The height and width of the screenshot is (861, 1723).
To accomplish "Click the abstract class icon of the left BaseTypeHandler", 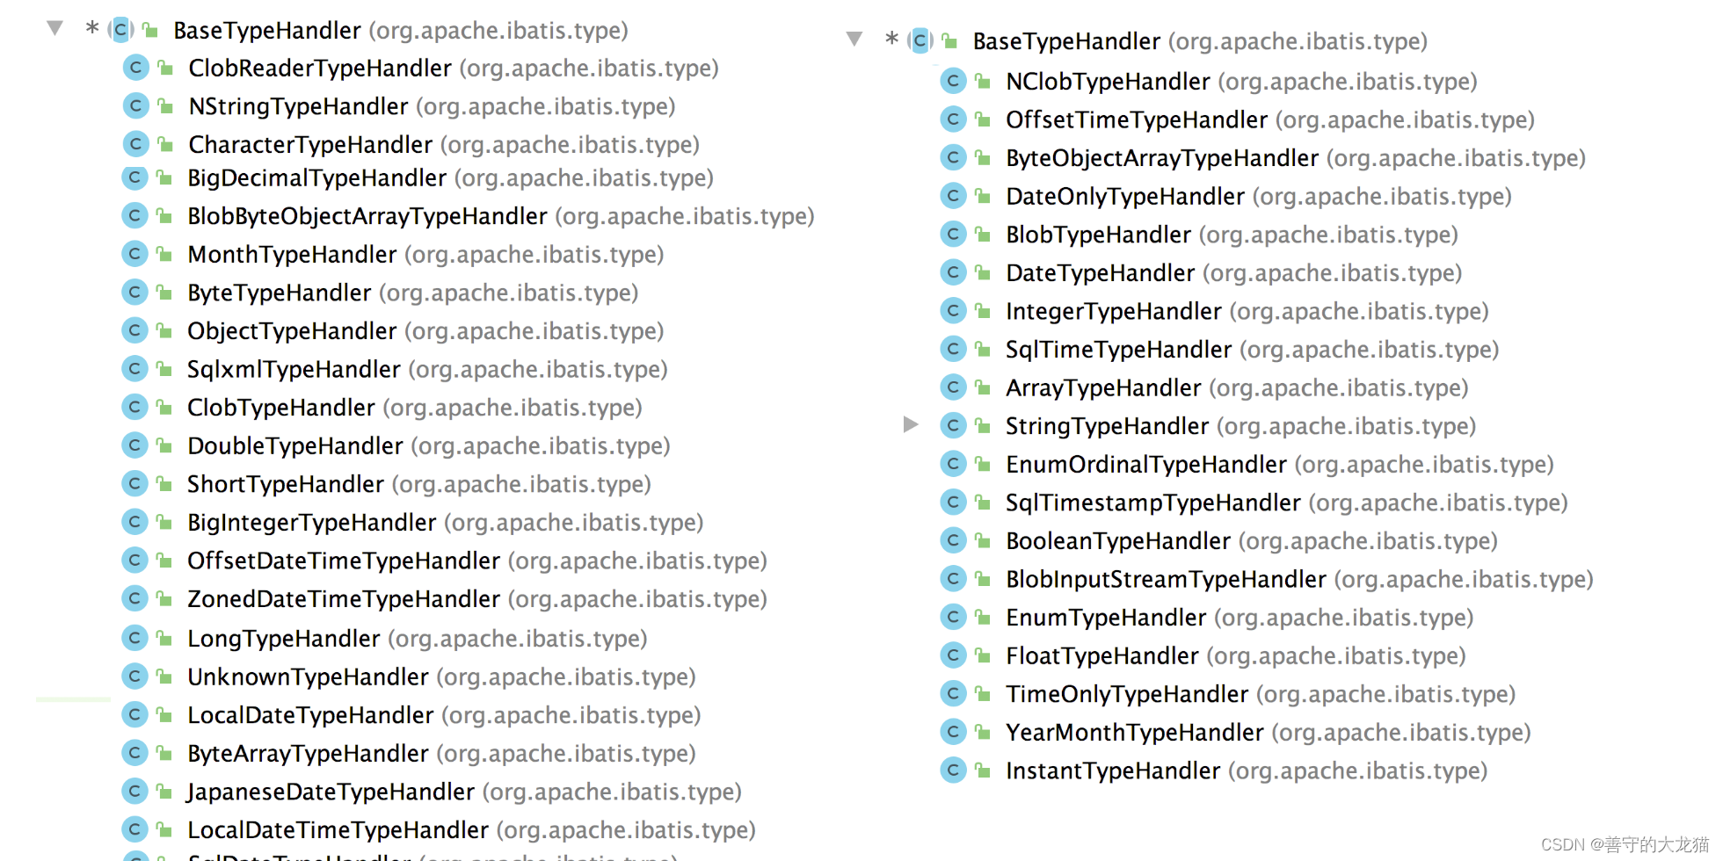I will pos(120,30).
